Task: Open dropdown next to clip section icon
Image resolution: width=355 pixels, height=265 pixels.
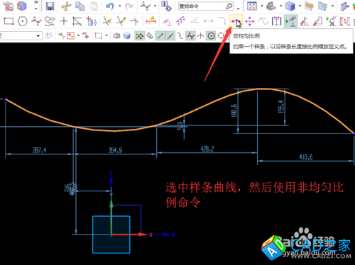Action: (333, 6)
